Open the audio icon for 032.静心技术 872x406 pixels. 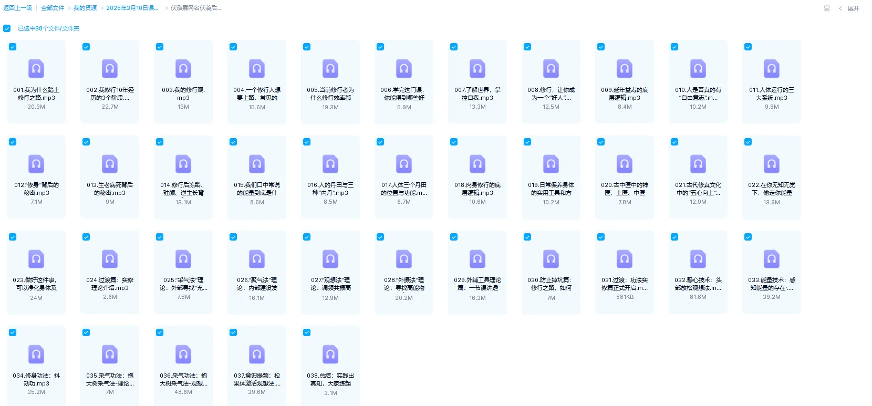pos(698,259)
